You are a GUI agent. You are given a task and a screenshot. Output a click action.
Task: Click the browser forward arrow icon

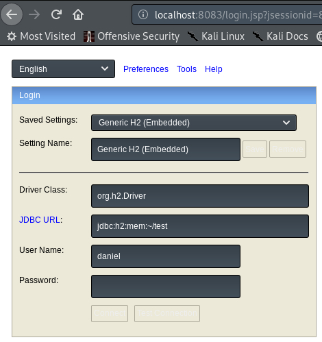click(x=34, y=14)
